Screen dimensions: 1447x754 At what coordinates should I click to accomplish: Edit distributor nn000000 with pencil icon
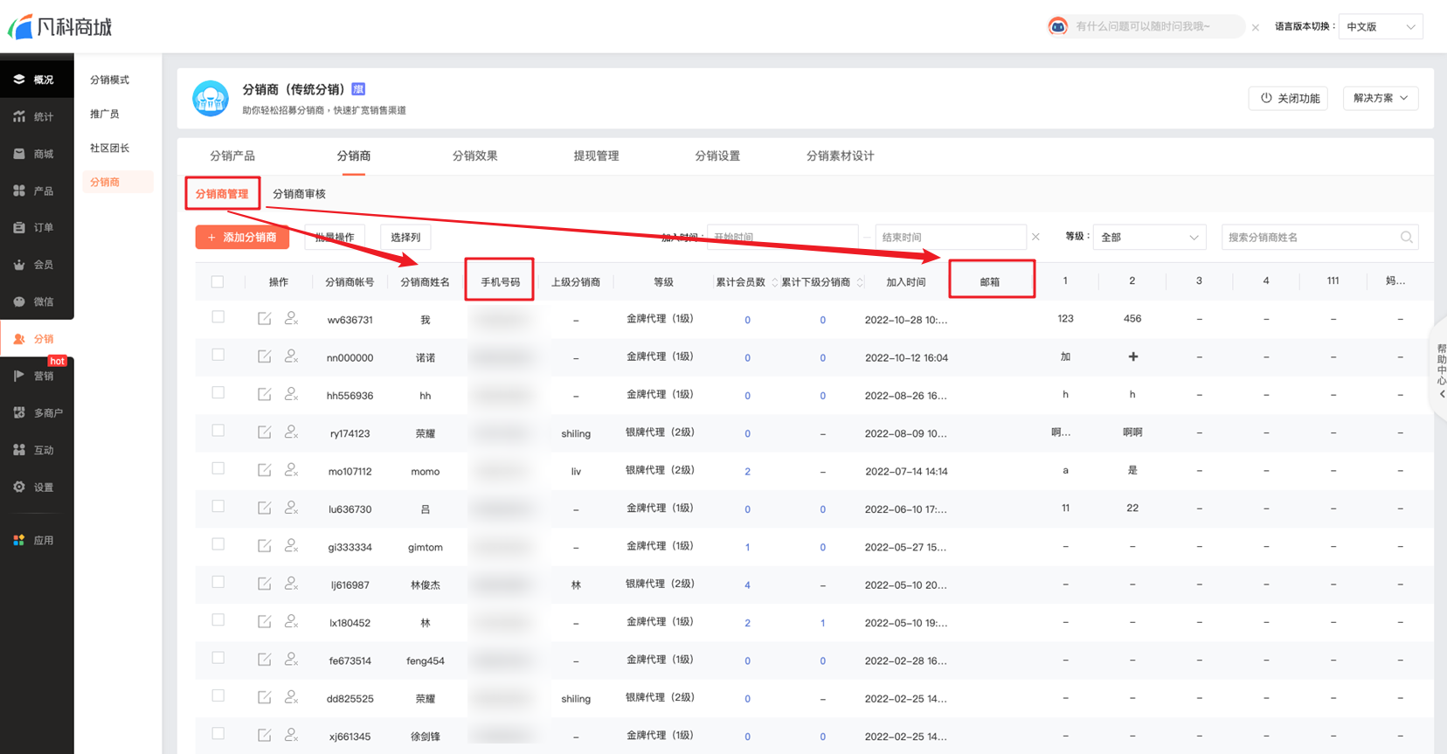(264, 356)
